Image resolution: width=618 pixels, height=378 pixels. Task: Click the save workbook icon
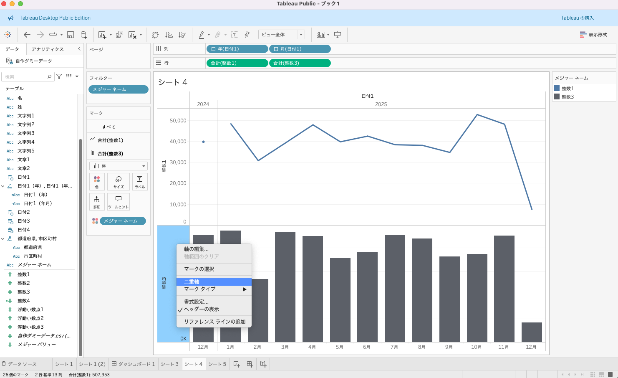[x=71, y=35]
